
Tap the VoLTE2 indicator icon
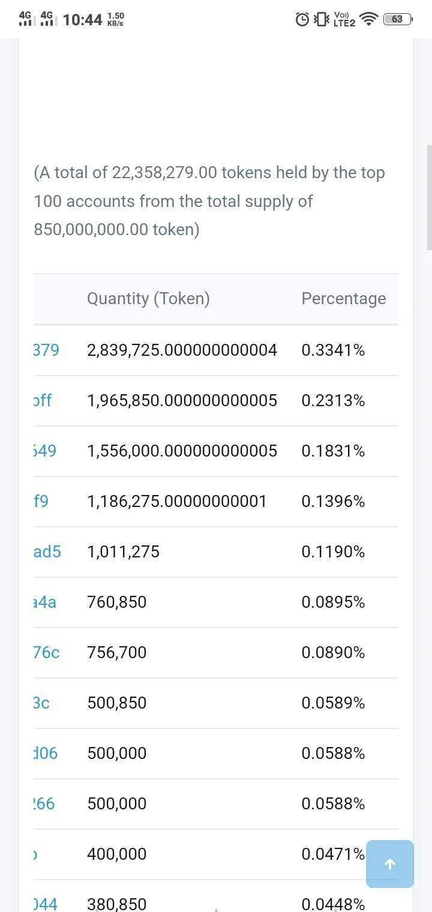click(x=344, y=19)
